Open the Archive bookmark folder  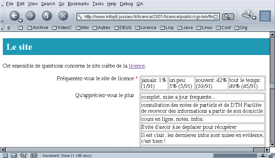coord(38,28)
